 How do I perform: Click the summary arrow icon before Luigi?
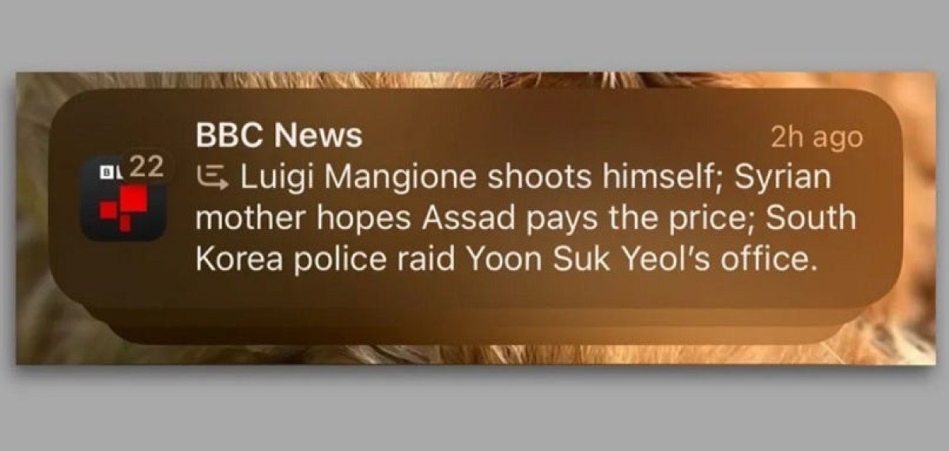211,179
